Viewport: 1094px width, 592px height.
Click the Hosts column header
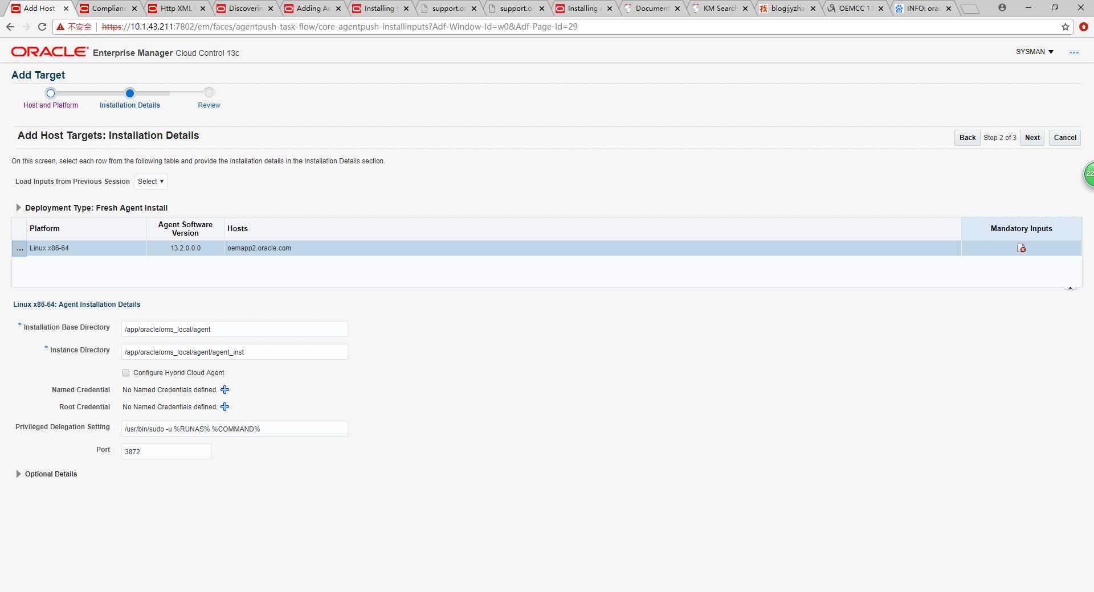coord(593,229)
